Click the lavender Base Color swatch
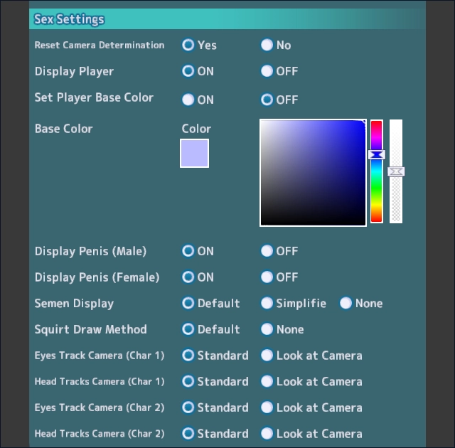Screen dimensions: 455x448 (194, 153)
